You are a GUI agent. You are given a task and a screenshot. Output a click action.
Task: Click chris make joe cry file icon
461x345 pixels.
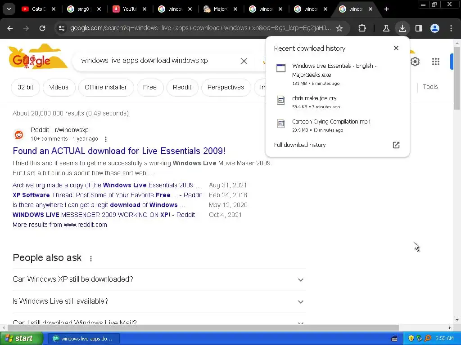coord(281,100)
